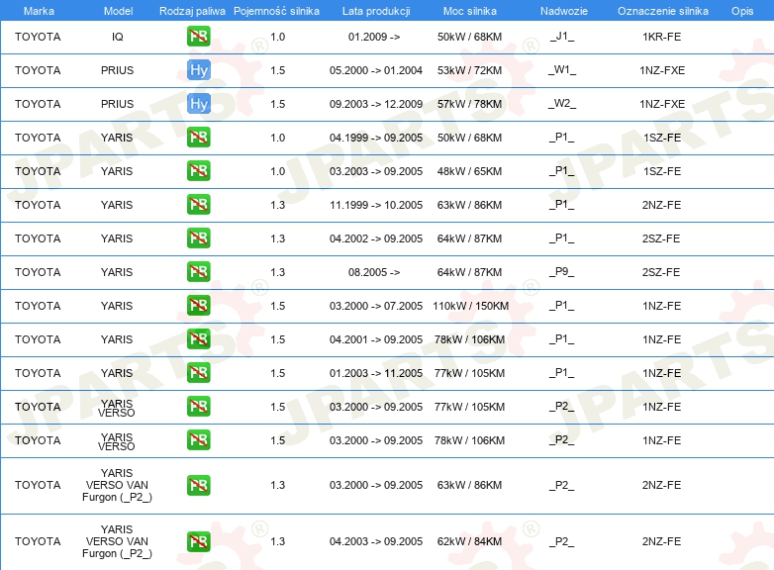
Task: Click the 01.2003 -> 11.2005 date cell
Action: pos(376,373)
